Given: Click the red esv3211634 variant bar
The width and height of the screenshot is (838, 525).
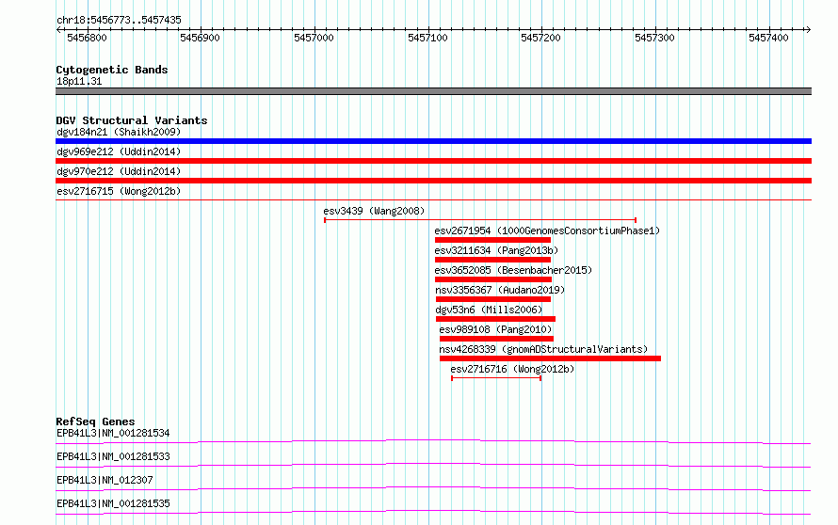Looking at the screenshot, I should coord(492,260).
